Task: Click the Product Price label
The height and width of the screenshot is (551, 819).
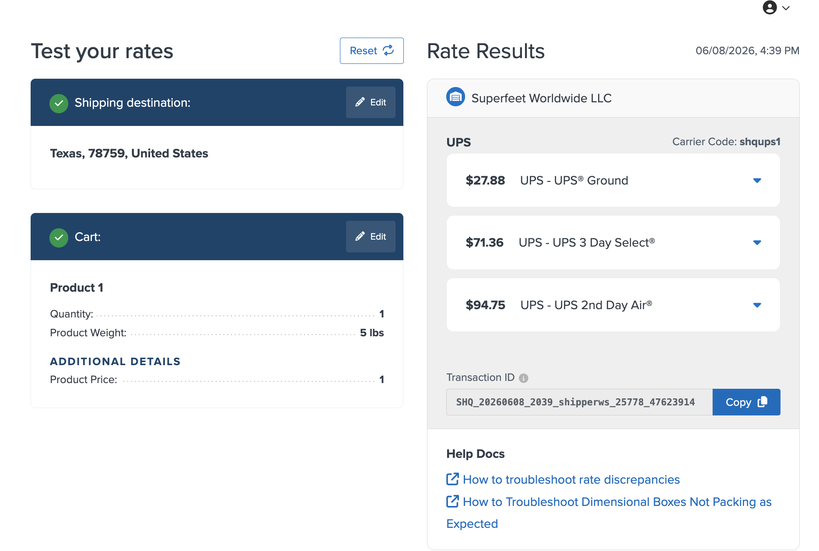Action: tap(84, 380)
